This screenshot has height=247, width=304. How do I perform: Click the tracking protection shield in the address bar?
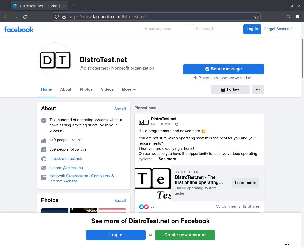coord(57,17)
